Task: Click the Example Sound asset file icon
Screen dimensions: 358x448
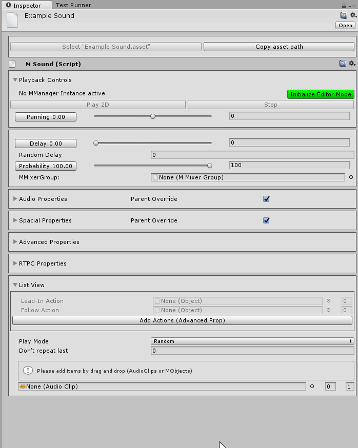Action: click(12, 19)
